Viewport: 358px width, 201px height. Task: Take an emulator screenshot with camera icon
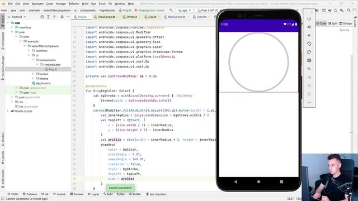(309, 60)
